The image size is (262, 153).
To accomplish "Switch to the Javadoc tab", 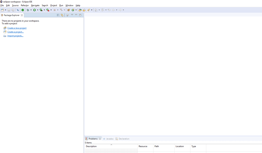I will 108,139.
